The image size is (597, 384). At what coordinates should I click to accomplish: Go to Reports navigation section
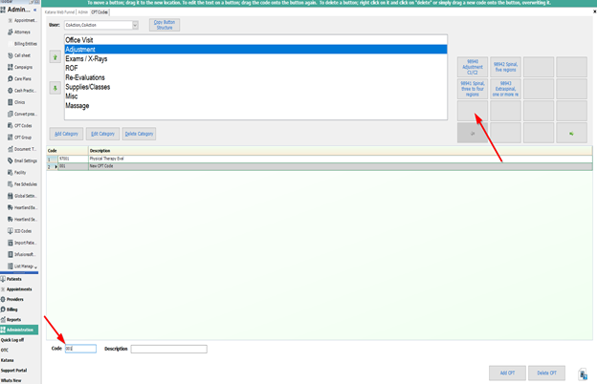[11, 320]
